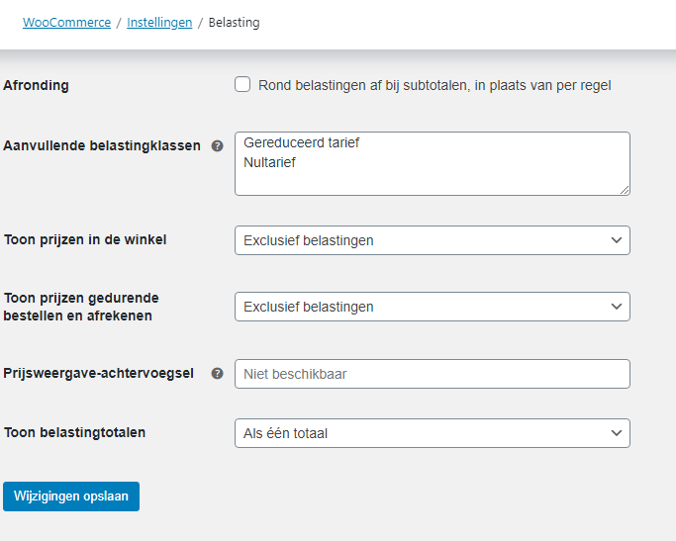Expand the 'Toon belastingtotalen' dropdown

tap(433, 433)
